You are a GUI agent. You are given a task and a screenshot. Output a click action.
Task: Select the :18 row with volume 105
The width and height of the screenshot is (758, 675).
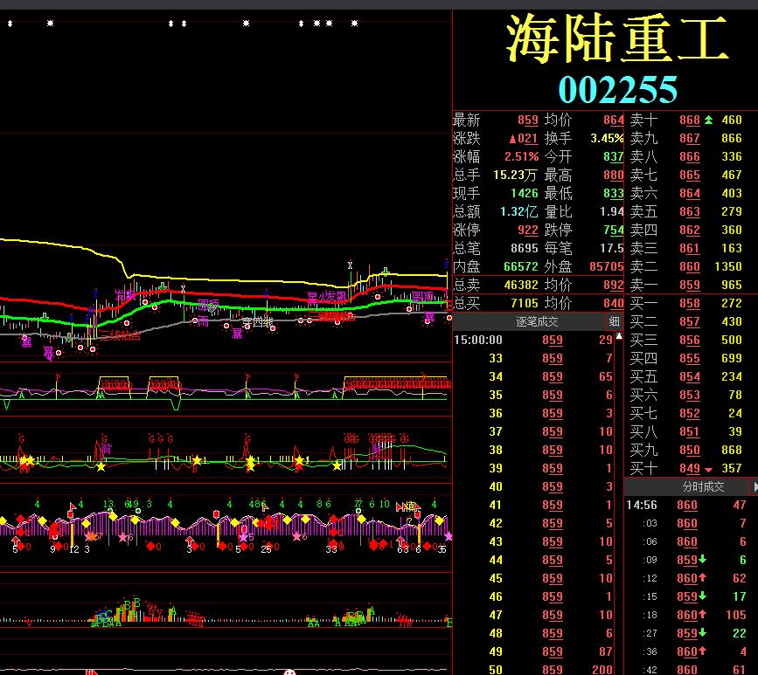pyautogui.click(x=692, y=615)
